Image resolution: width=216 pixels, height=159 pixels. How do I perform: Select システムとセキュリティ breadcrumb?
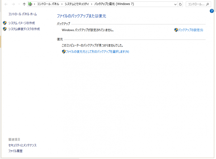pyautogui.click(x=77, y=4)
